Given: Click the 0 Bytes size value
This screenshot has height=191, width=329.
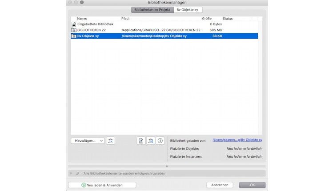Looking at the screenshot, I should coord(216,24).
